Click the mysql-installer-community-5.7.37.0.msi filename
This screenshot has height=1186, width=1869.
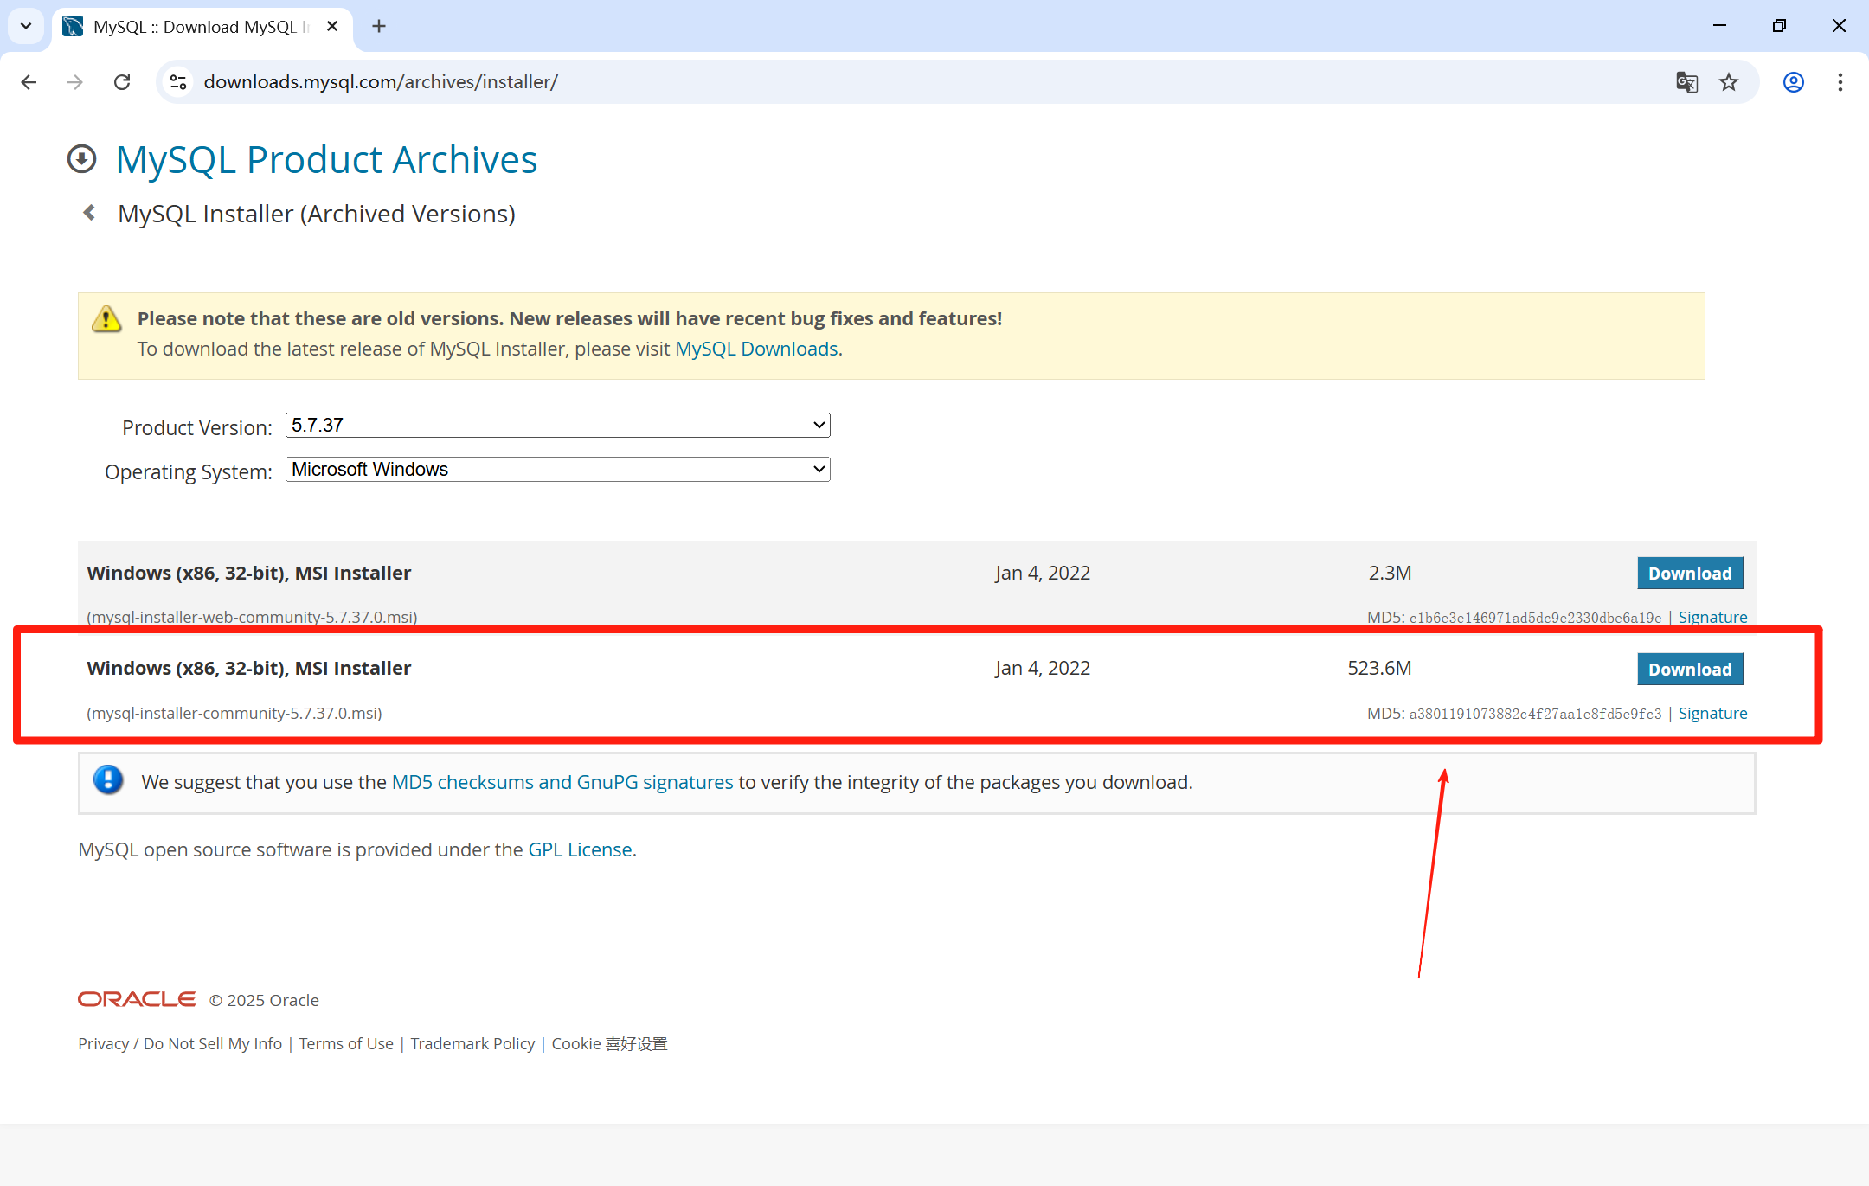point(234,714)
